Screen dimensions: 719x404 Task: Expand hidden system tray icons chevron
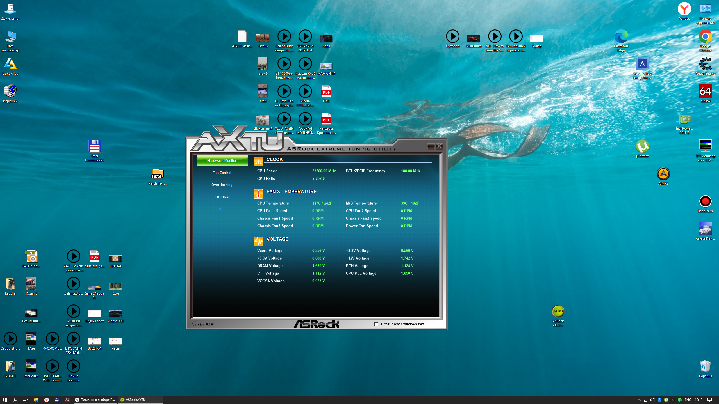639,400
